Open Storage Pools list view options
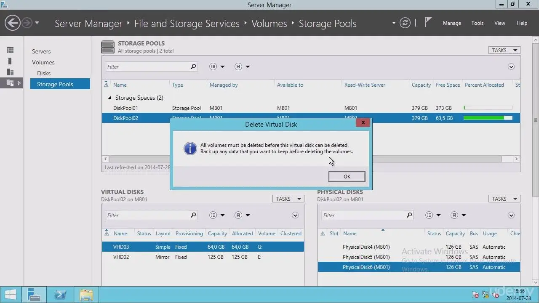 217,66
